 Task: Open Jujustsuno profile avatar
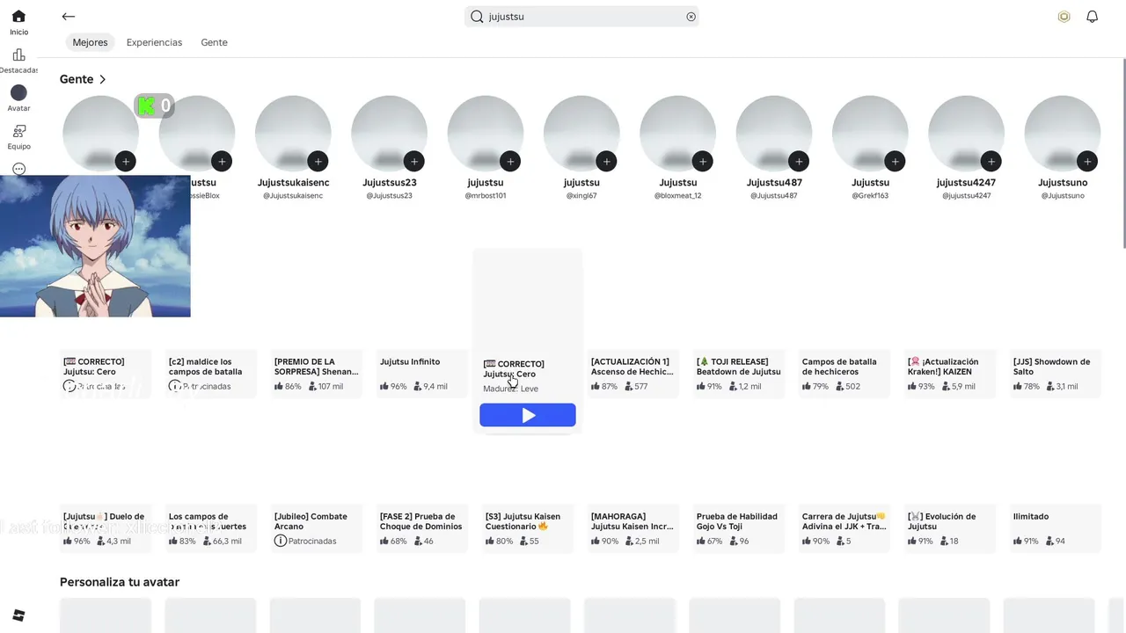pos(1063,134)
